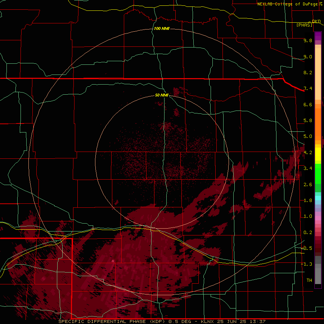324x324 pixels.
Task: Click the 1.0 value on the color scale
Action: [308, 216]
